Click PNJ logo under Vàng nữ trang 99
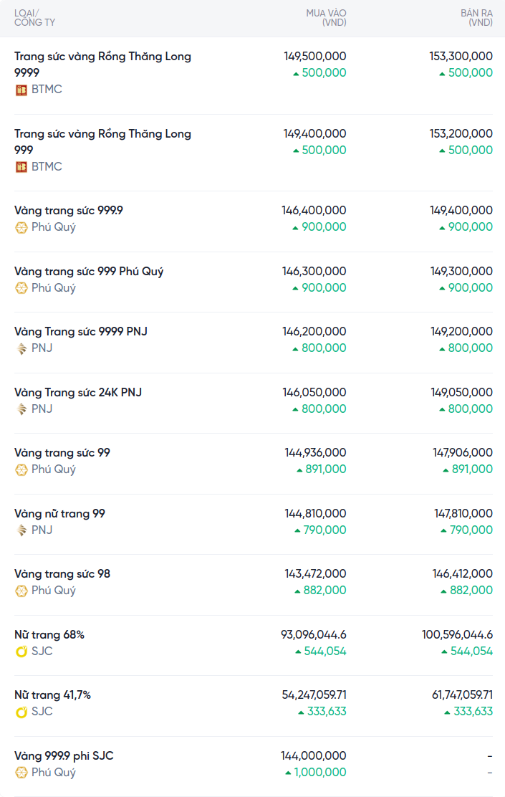Screen dimensions: 505x797 (x=21, y=530)
